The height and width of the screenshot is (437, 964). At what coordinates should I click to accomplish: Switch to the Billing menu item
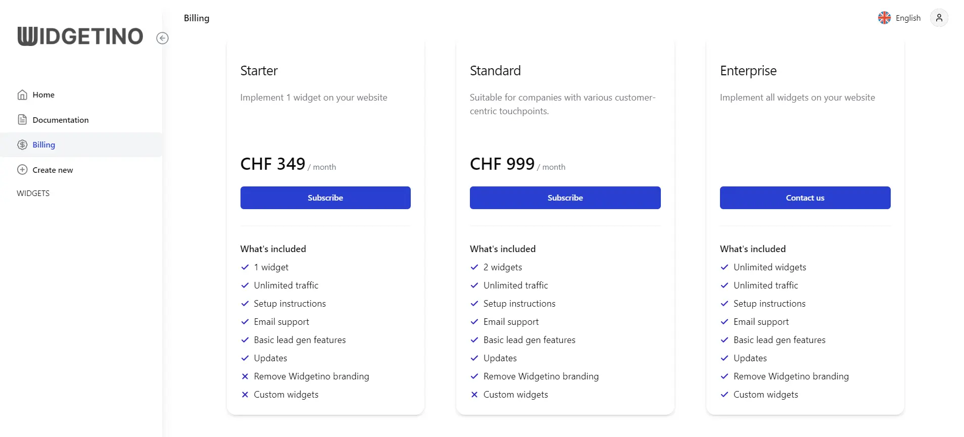tap(43, 144)
